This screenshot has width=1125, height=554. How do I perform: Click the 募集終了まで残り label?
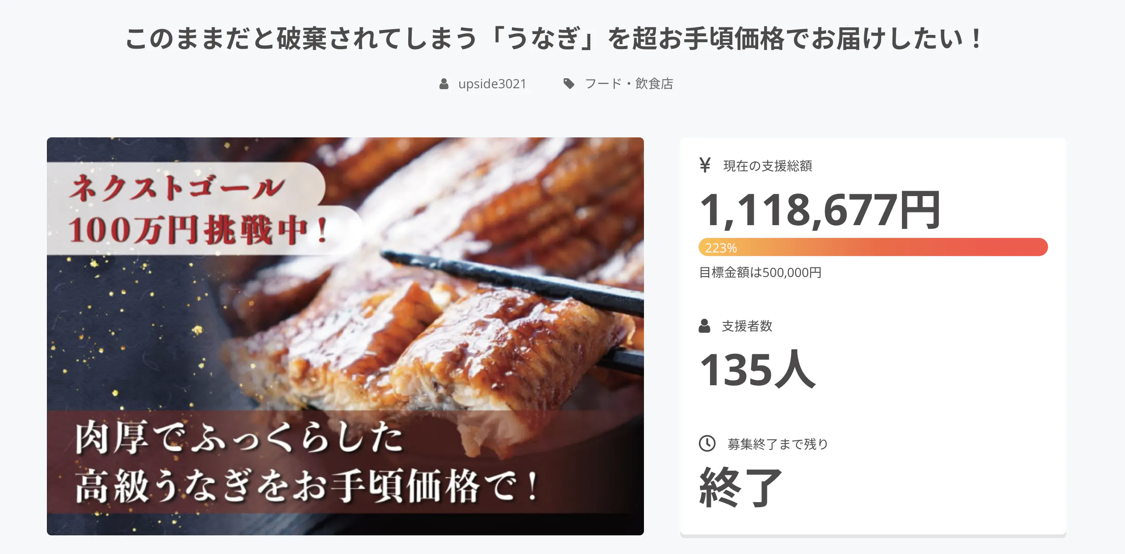click(778, 444)
